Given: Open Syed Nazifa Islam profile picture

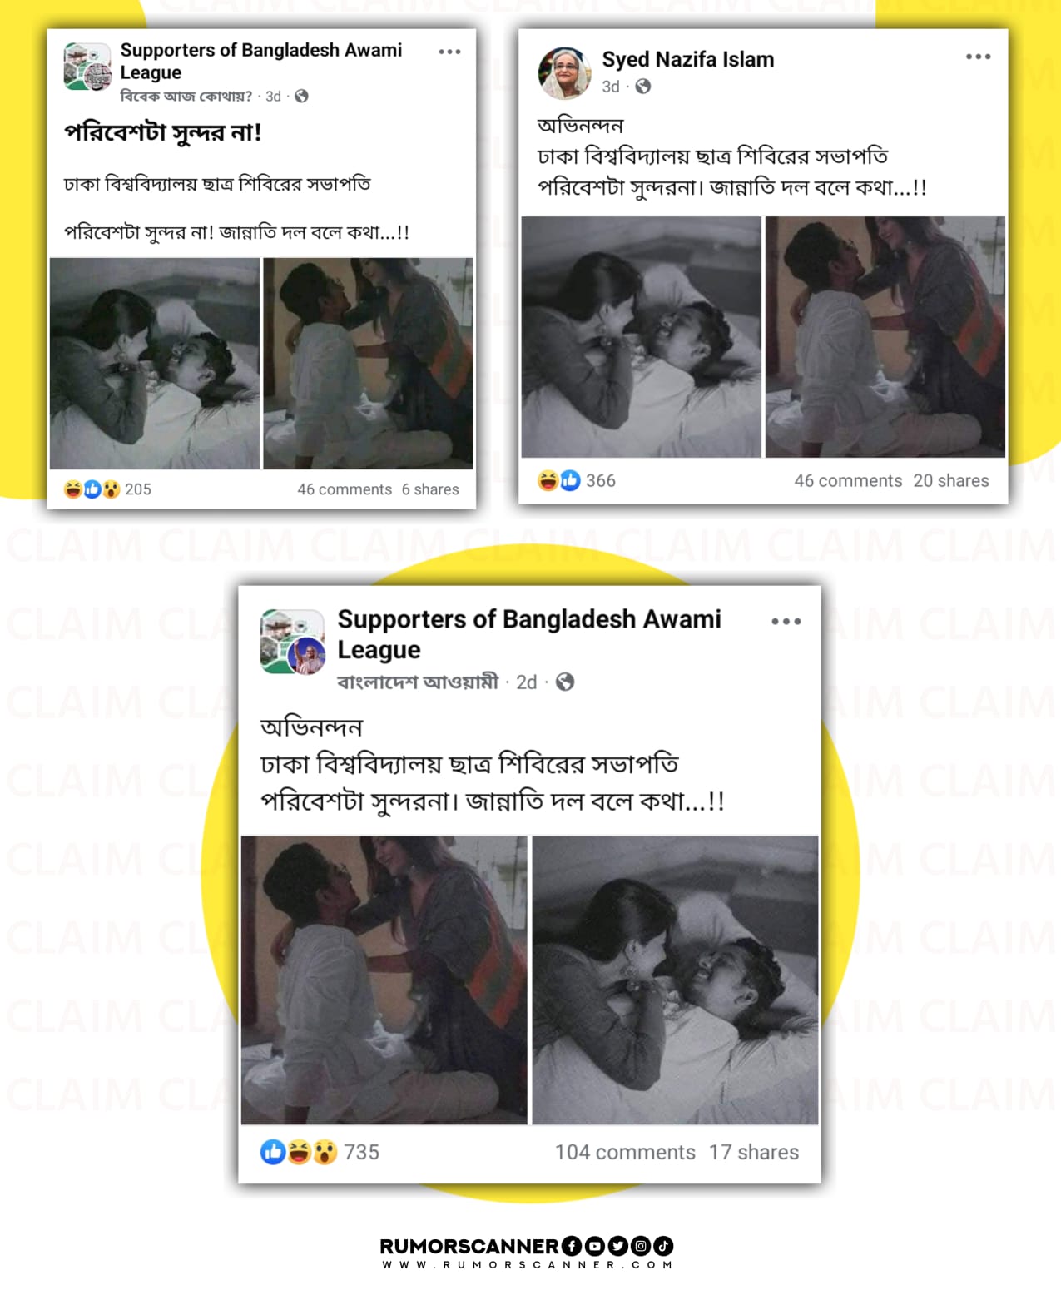Looking at the screenshot, I should 565,73.
